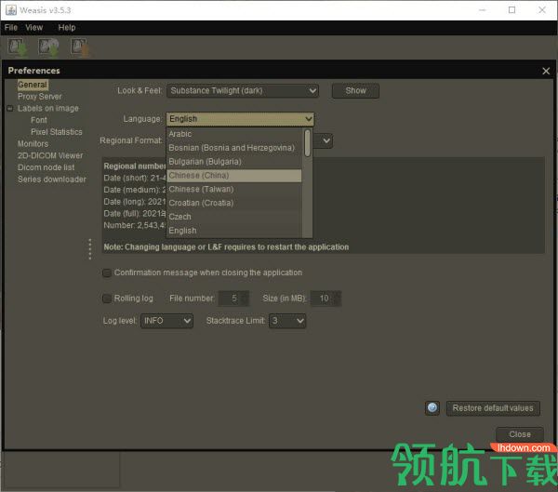The height and width of the screenshot is (492, 558).
Task: Minimize the Weasis window
Action: 482,10
